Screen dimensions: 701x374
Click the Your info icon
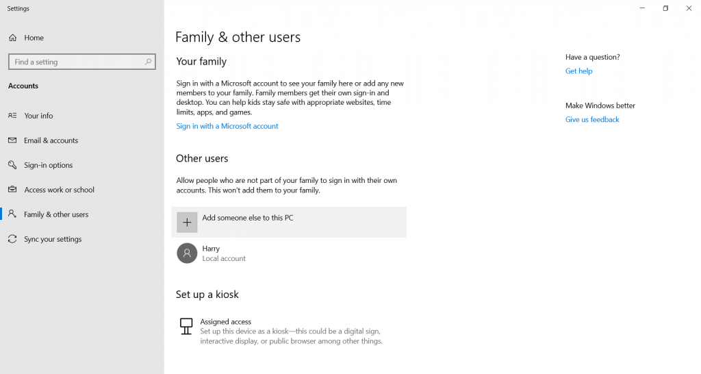pos(12,116)
